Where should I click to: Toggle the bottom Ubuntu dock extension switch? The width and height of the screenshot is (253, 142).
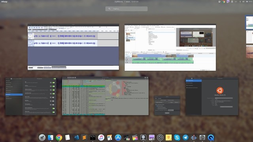click(53, 112)
